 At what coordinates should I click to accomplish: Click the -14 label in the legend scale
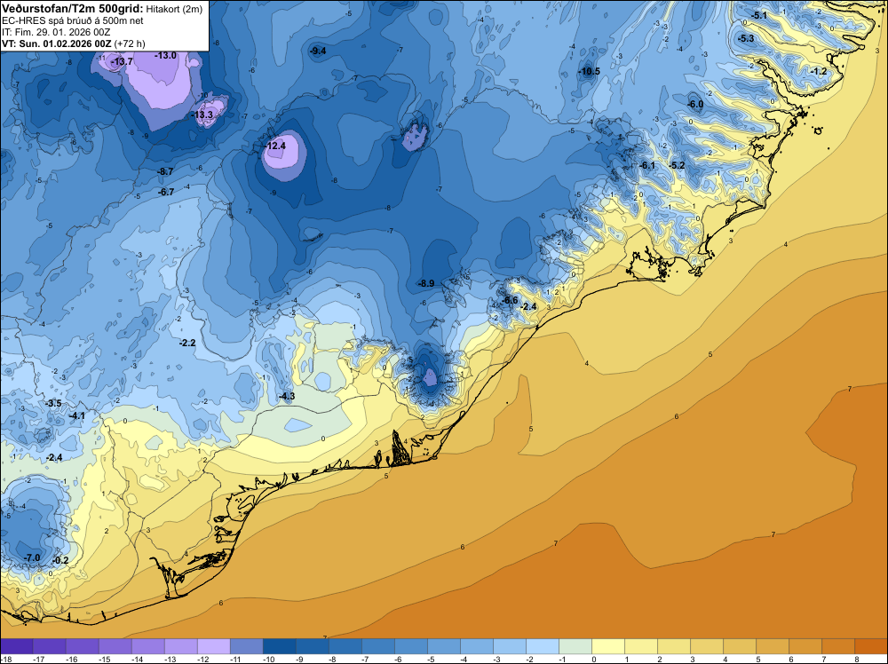tap(138, 660)
